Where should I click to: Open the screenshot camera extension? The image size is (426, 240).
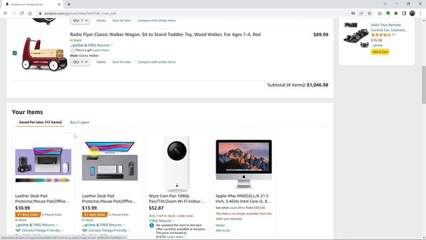[x=379, y=13]
